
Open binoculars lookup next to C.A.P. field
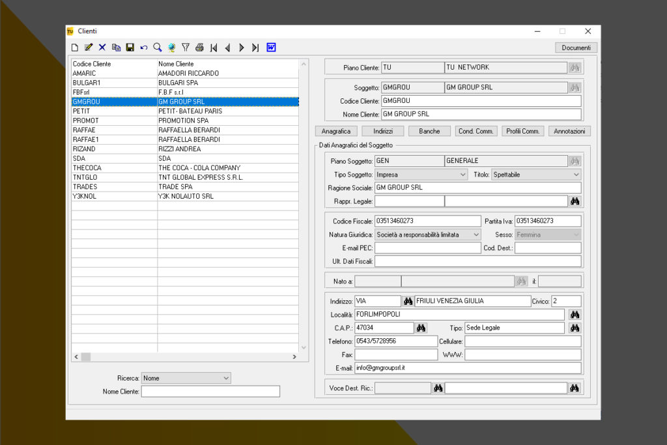[x=421, y=328]
